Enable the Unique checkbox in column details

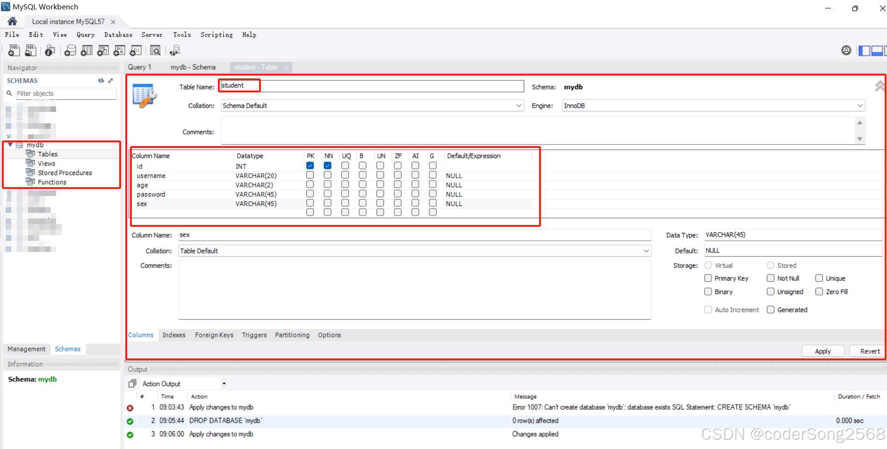tap(819, 278)
